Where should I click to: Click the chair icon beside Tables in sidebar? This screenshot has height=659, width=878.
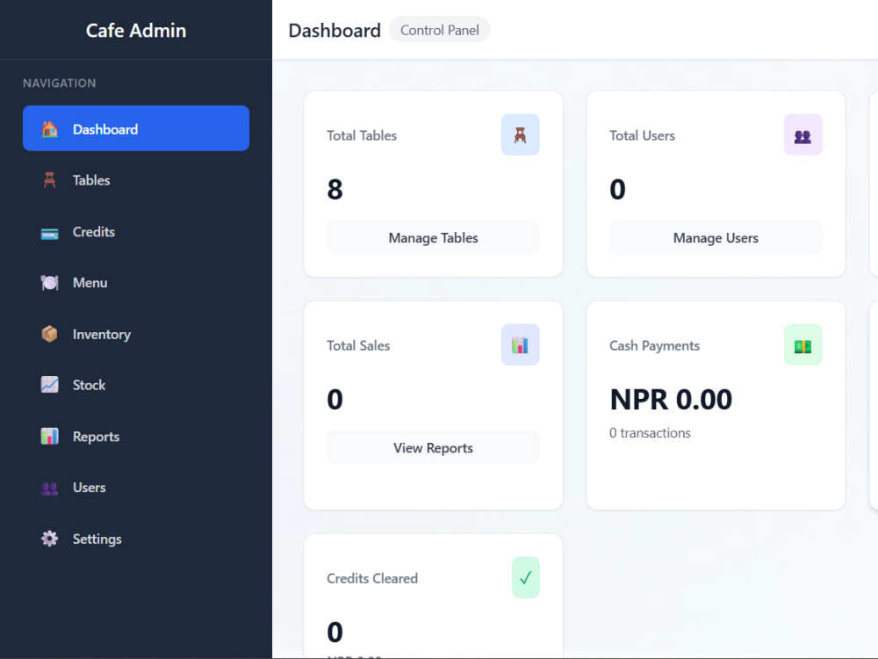(49, 180)
